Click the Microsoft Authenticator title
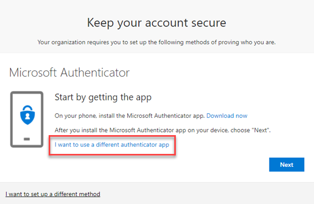 pos(69,73)
